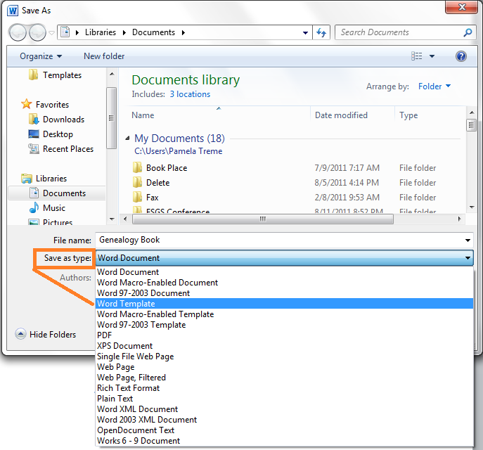Open the Arrange by Folder dropdown

(x=434, y=86)
